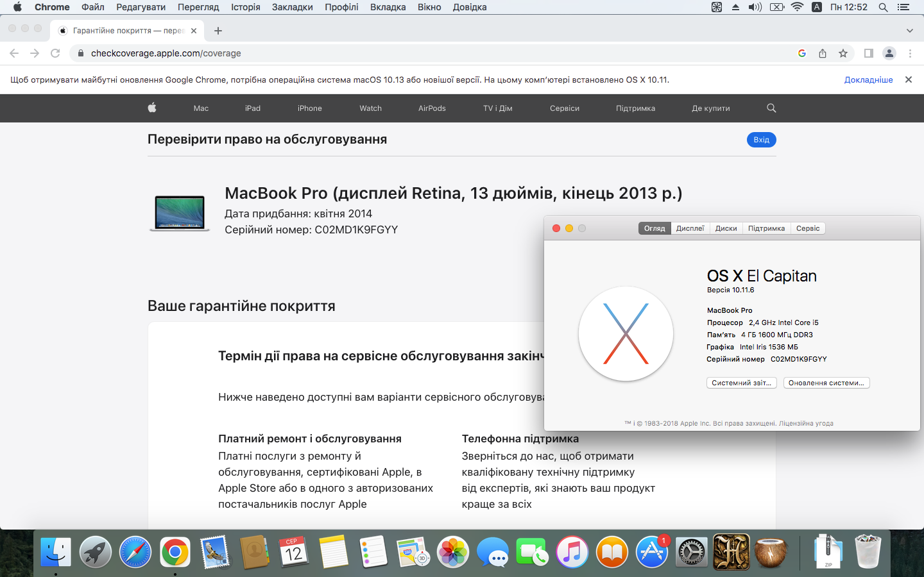This screenshot has width=924, height=577.
Task: Open Wi-Fi status menu
Action: [797, 7]
